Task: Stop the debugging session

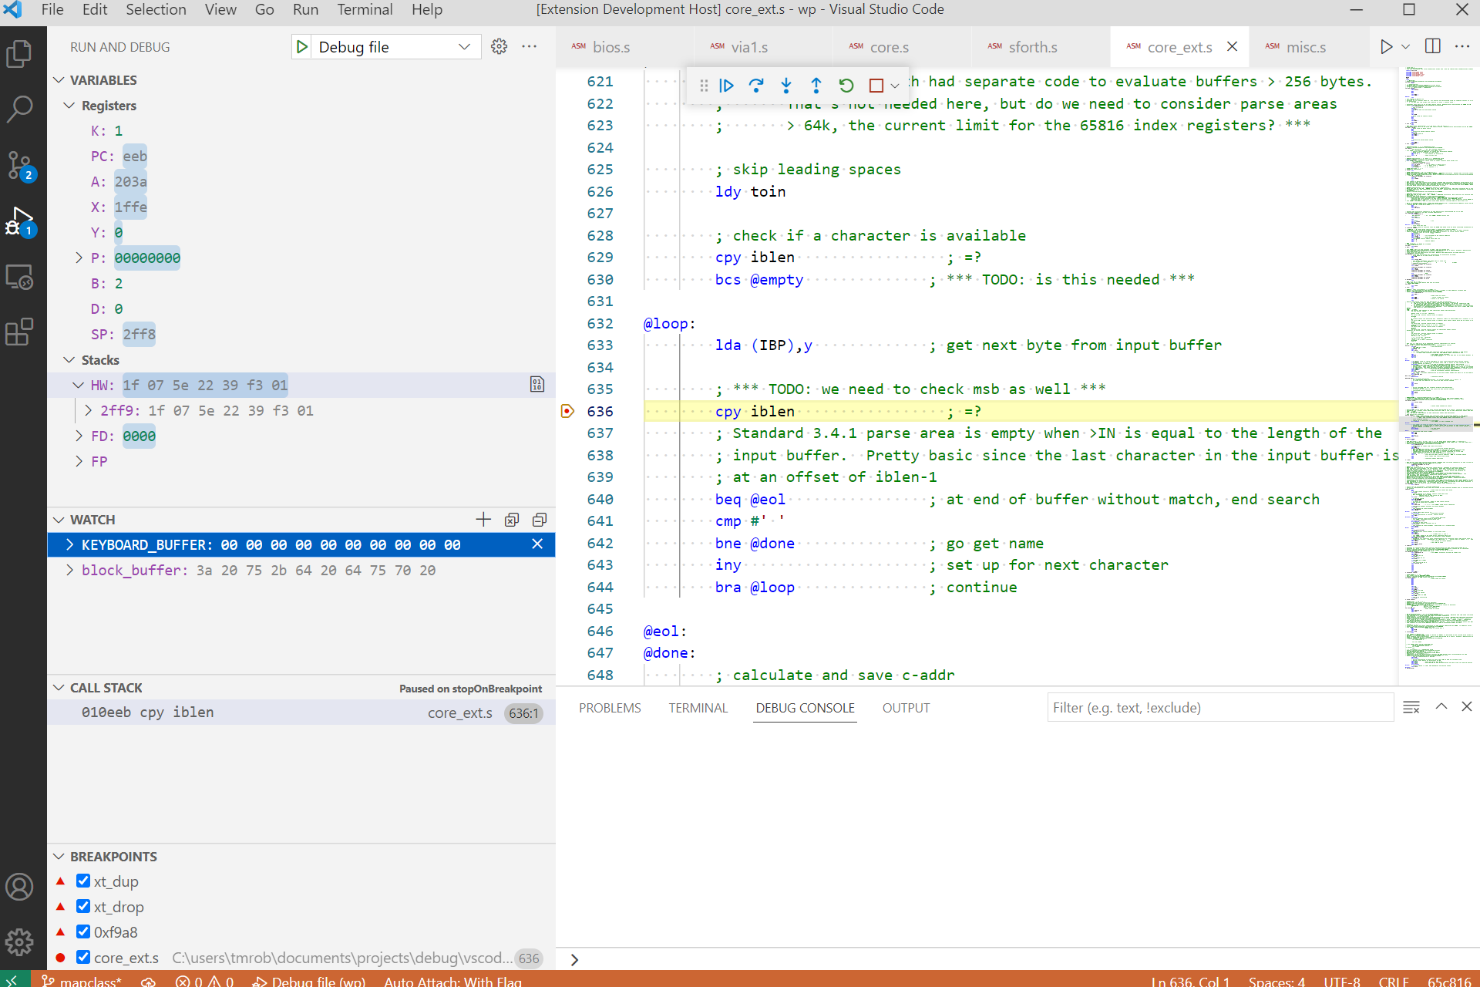Action: pyautogui.click(x=876, y=85)
